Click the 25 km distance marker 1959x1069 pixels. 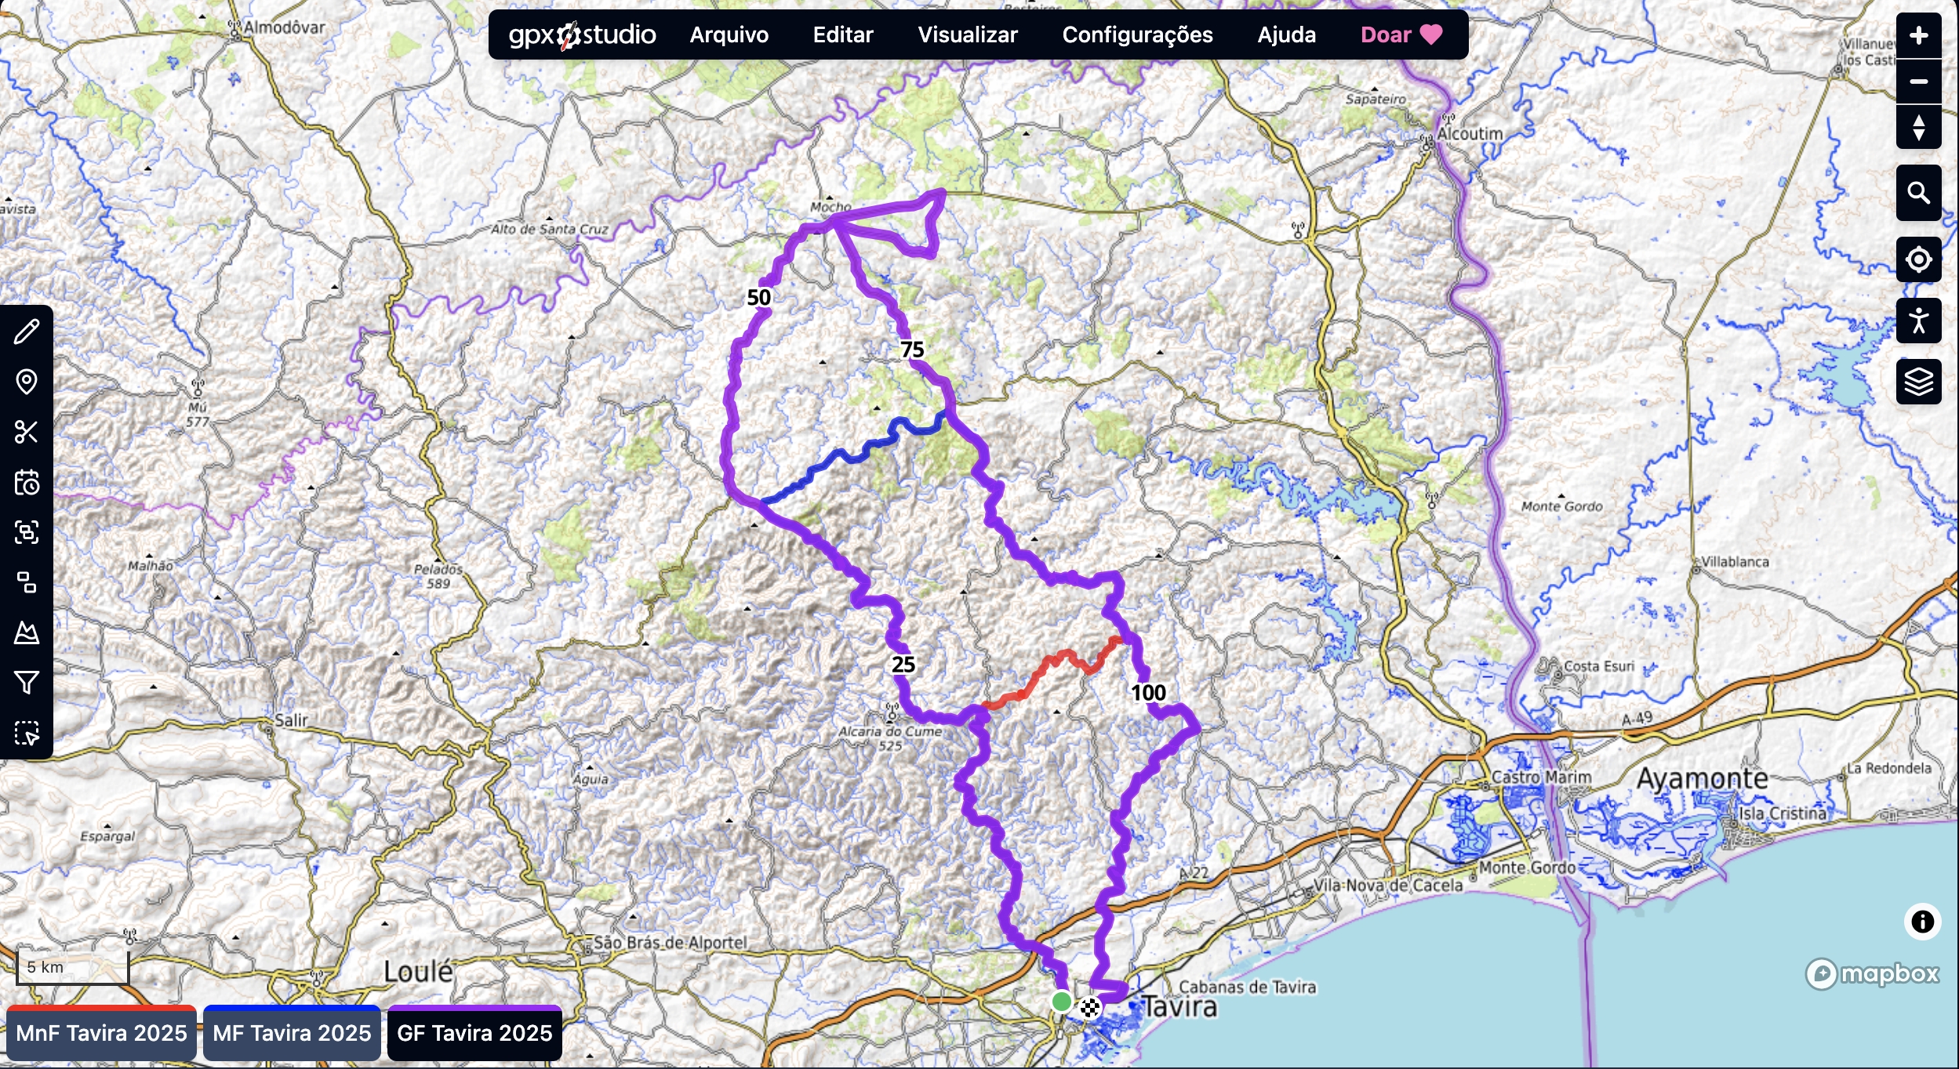[x=903, y=665]
